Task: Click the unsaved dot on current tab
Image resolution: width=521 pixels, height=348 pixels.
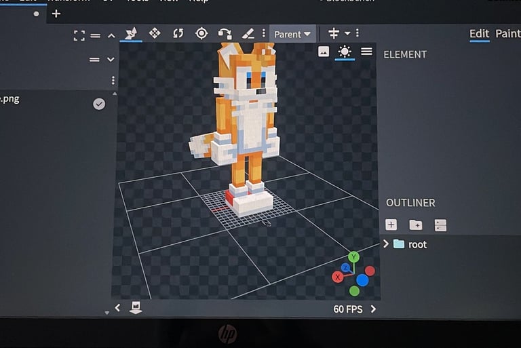Action: click(x=36, y=14)
